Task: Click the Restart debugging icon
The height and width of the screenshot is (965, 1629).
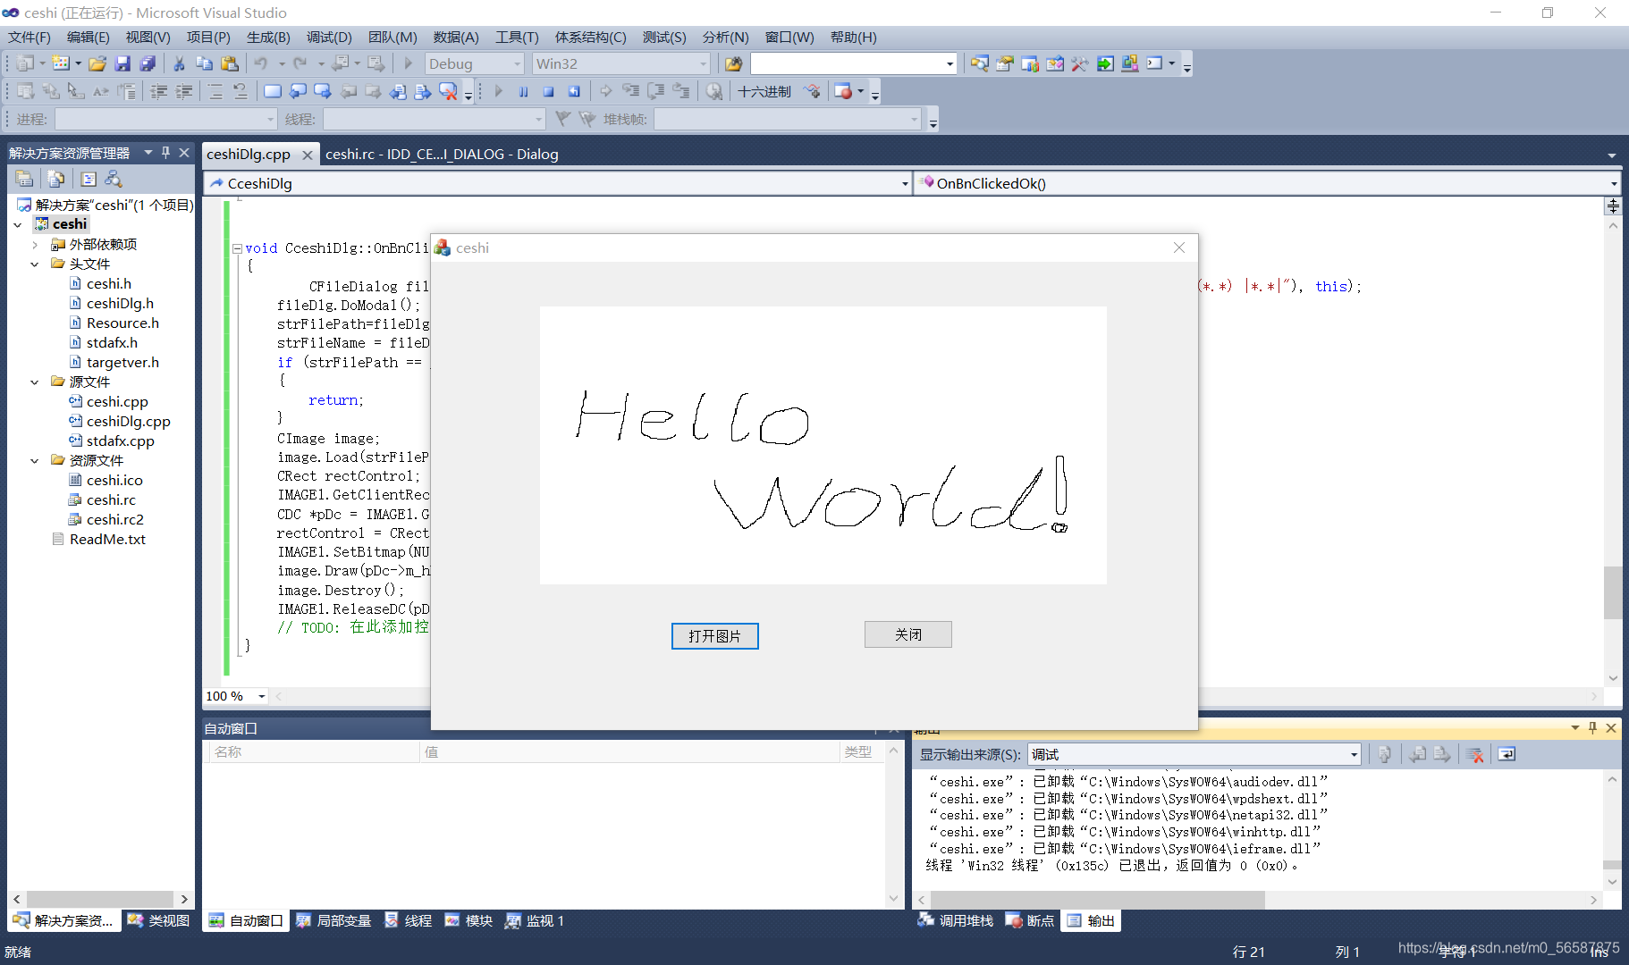Action: tap(574, 91)
